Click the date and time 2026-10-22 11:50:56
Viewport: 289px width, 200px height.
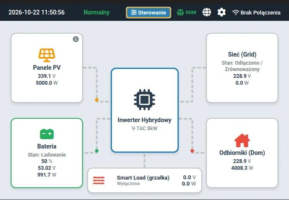pyautogui.click(x=37, y=12)
